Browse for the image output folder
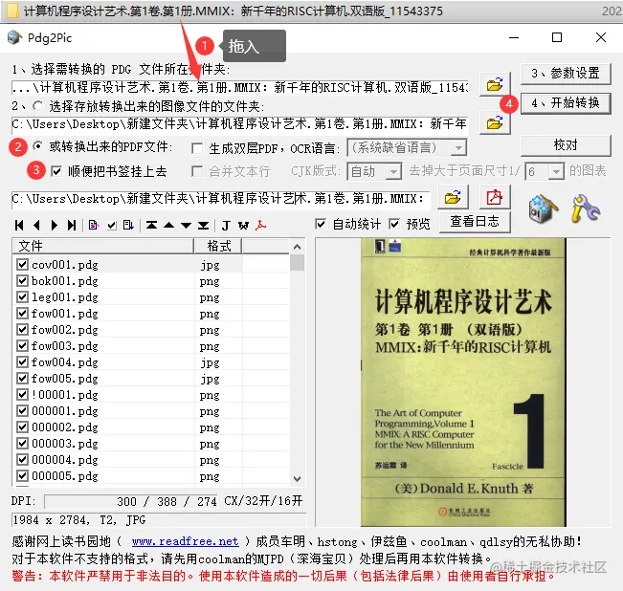This screenshot has width=623, height=591. (x=495, y=123)
